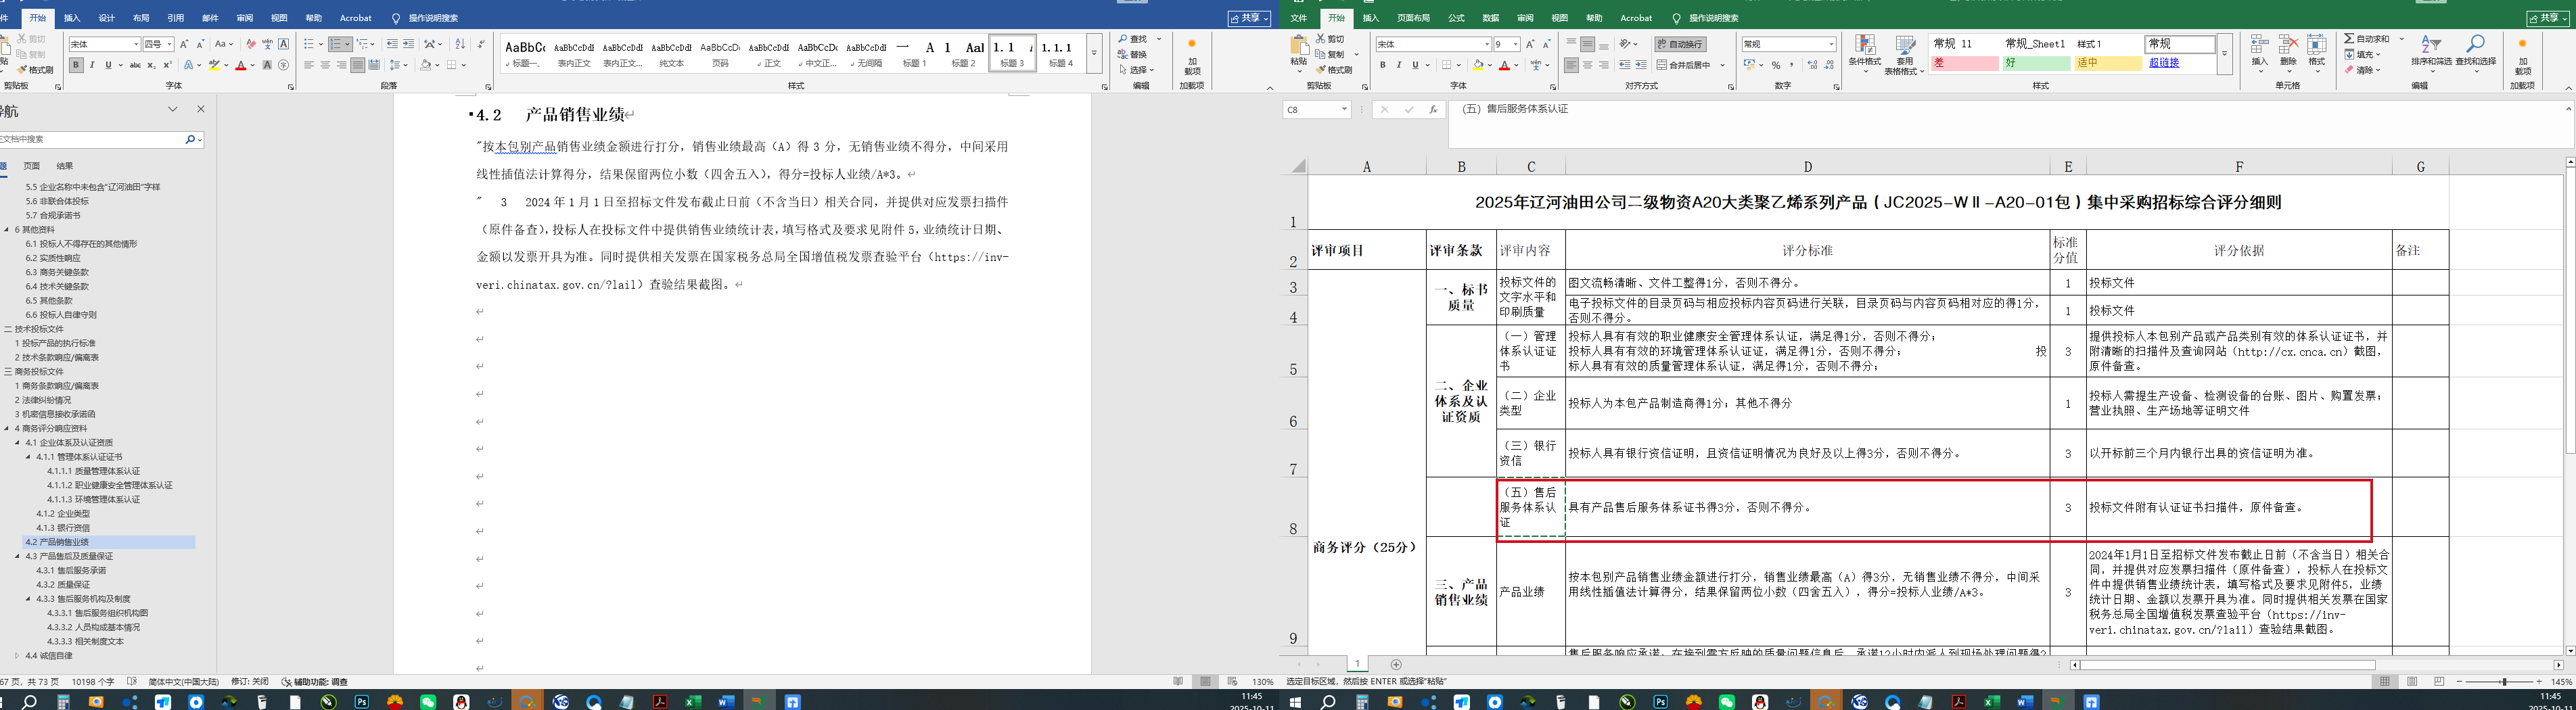Screen dimensions: 2576x710
Task: Apply comma style in Excel number group
Action: pyautogui.click(x=1792, y=65)
